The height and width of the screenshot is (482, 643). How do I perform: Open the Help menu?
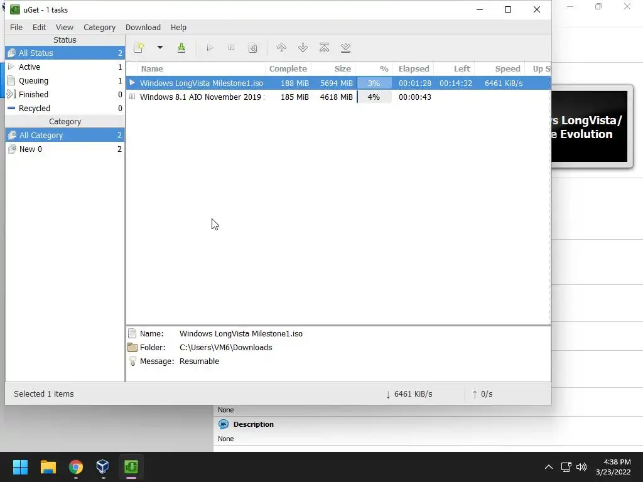[x=178, y=28]
